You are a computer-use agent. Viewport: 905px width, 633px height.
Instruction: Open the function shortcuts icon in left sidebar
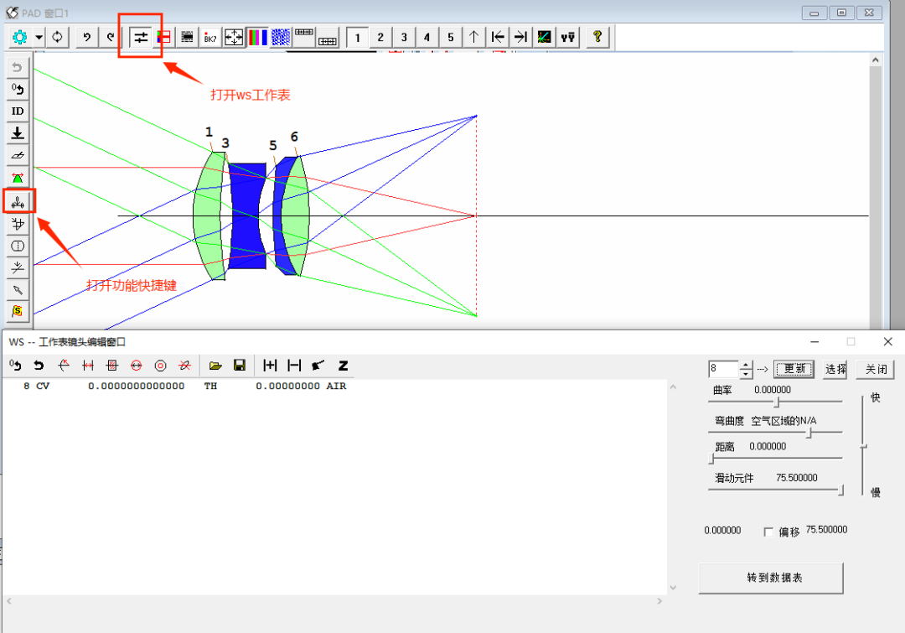pos(18,201)
